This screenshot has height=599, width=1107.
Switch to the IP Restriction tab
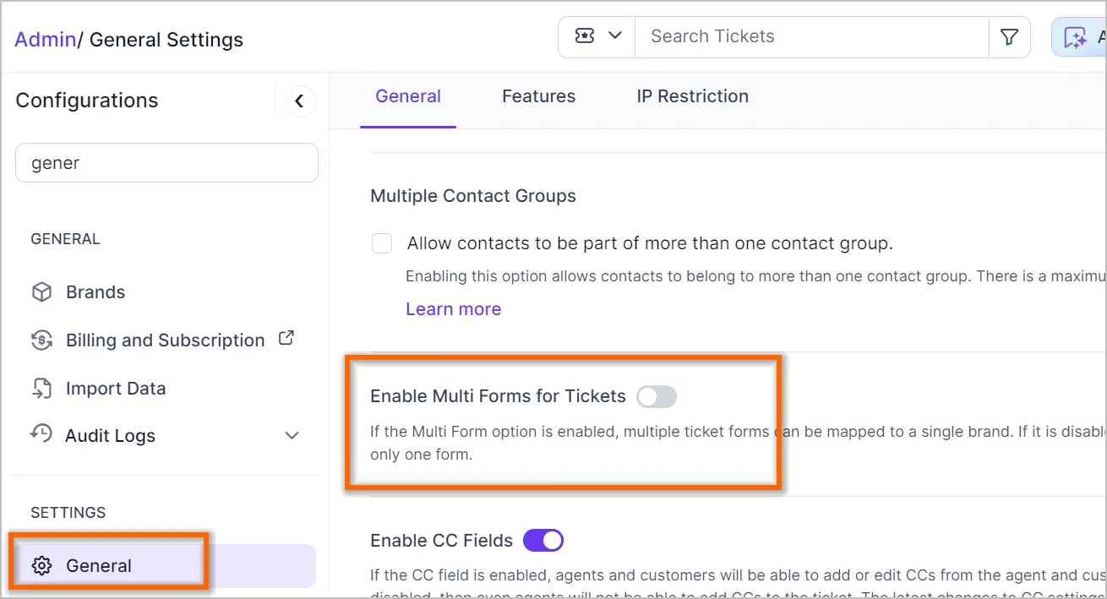(x=692, y=96)
